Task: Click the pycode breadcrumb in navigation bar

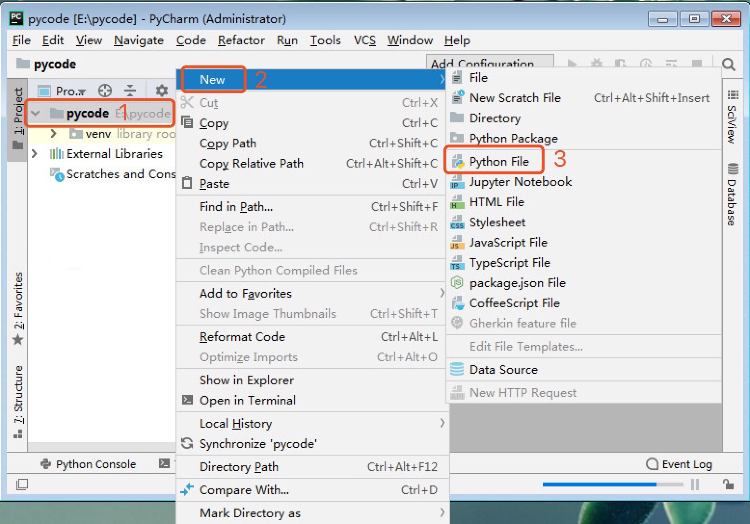Action: coord(47,64)
